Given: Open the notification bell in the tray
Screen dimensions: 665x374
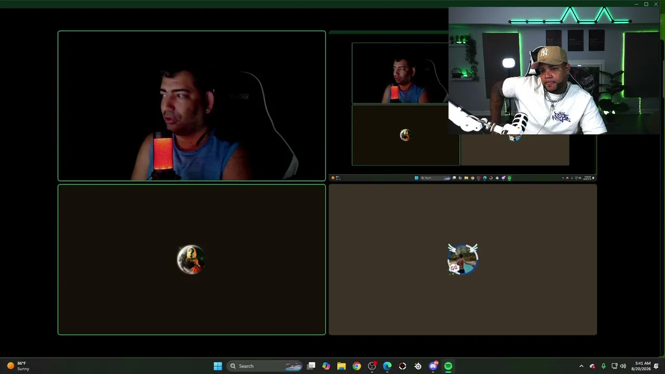Looking at the screenshot, I should [x=657, y=366].
